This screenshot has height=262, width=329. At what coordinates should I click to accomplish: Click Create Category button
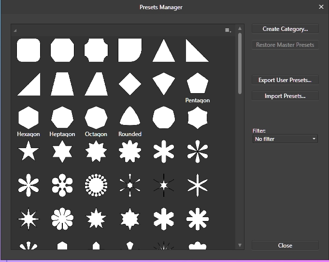click(285, 29)
